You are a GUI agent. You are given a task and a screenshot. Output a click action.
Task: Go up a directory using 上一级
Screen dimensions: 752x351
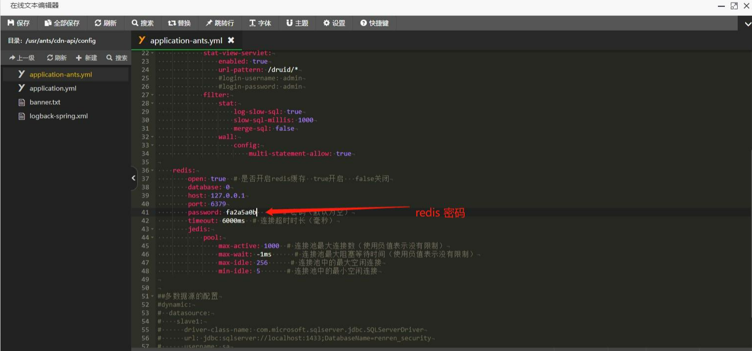[22, 57]
